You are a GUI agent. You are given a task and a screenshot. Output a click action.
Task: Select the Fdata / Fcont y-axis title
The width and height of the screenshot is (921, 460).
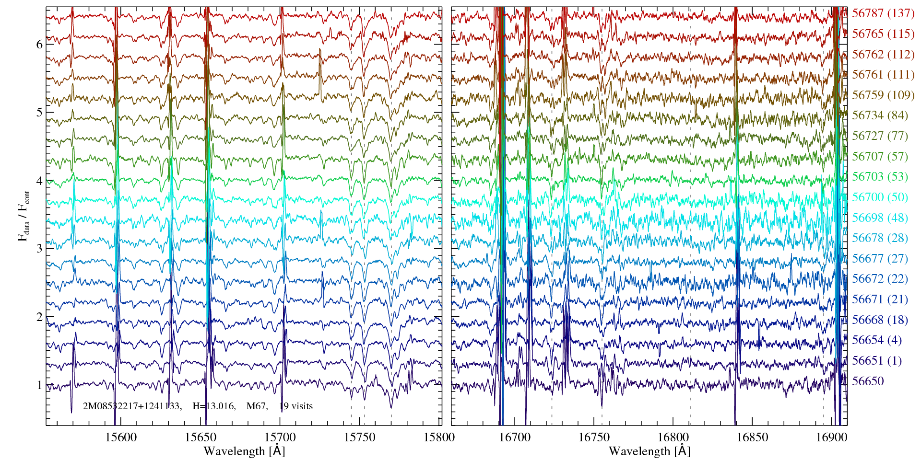(x=24, y=216)
